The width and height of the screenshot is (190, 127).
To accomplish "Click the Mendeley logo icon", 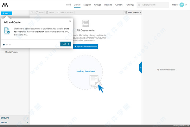I will pyautogui.click(x=5, y=5).
